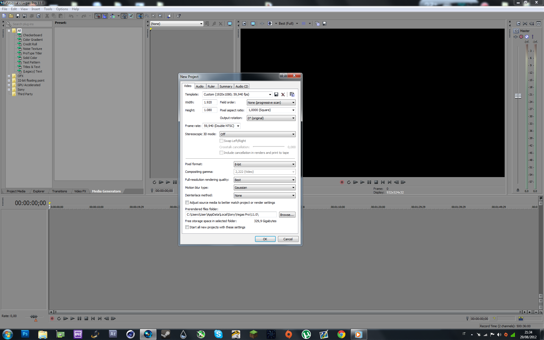
Task: Open the Stereoscopic 3D mode dropdown
Action: tap(258, 134)
